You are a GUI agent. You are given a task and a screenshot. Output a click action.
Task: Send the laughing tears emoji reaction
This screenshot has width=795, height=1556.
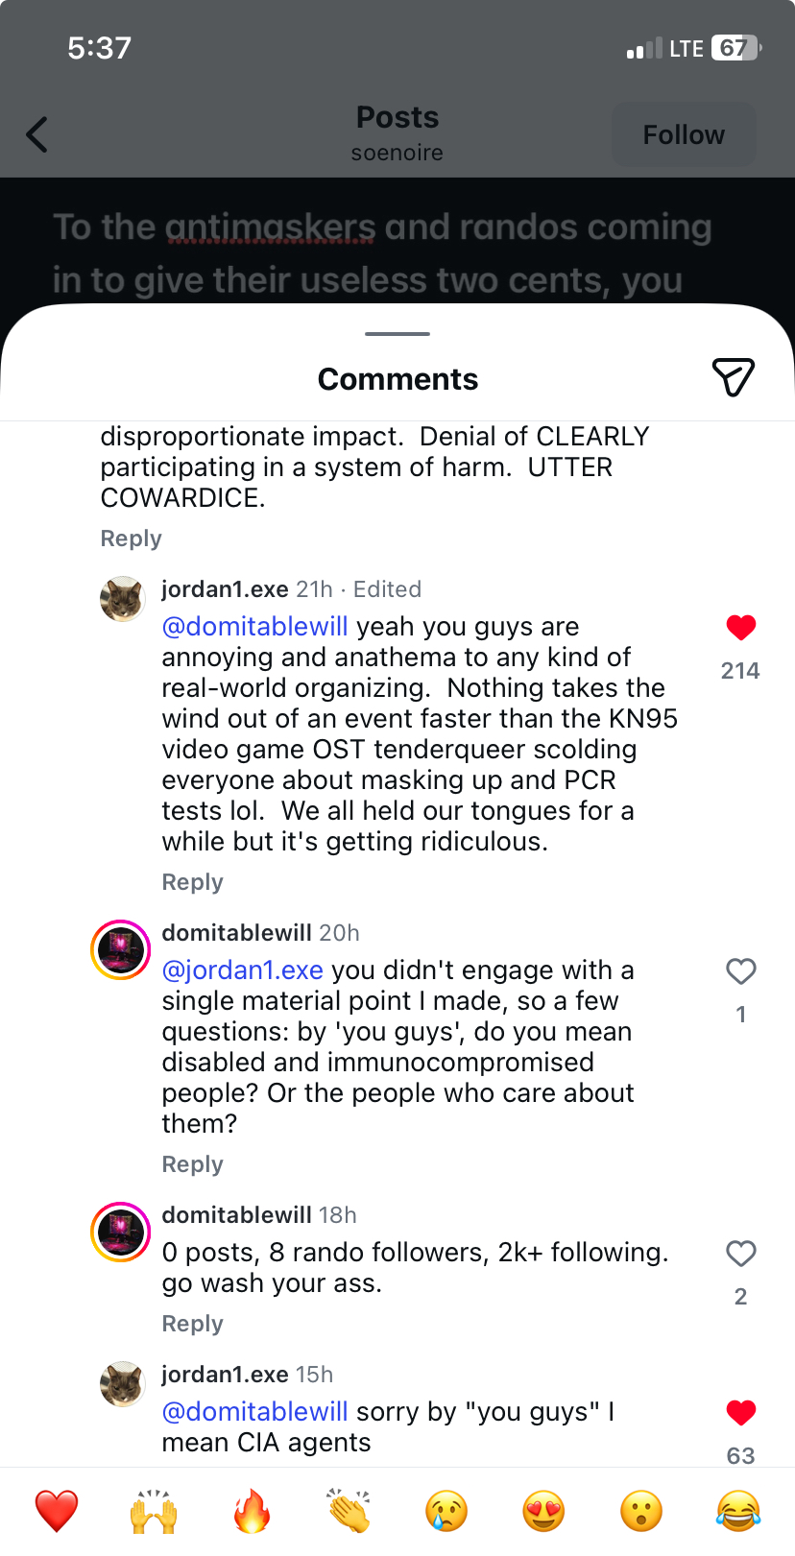(x=737, y=1511)
